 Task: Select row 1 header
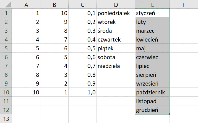coord(6,13)
